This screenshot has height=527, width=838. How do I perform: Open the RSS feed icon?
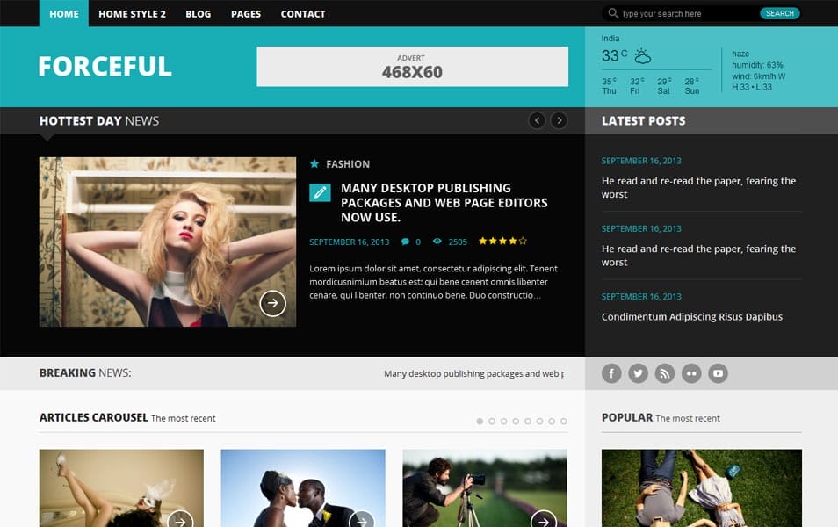click(665, 372)
